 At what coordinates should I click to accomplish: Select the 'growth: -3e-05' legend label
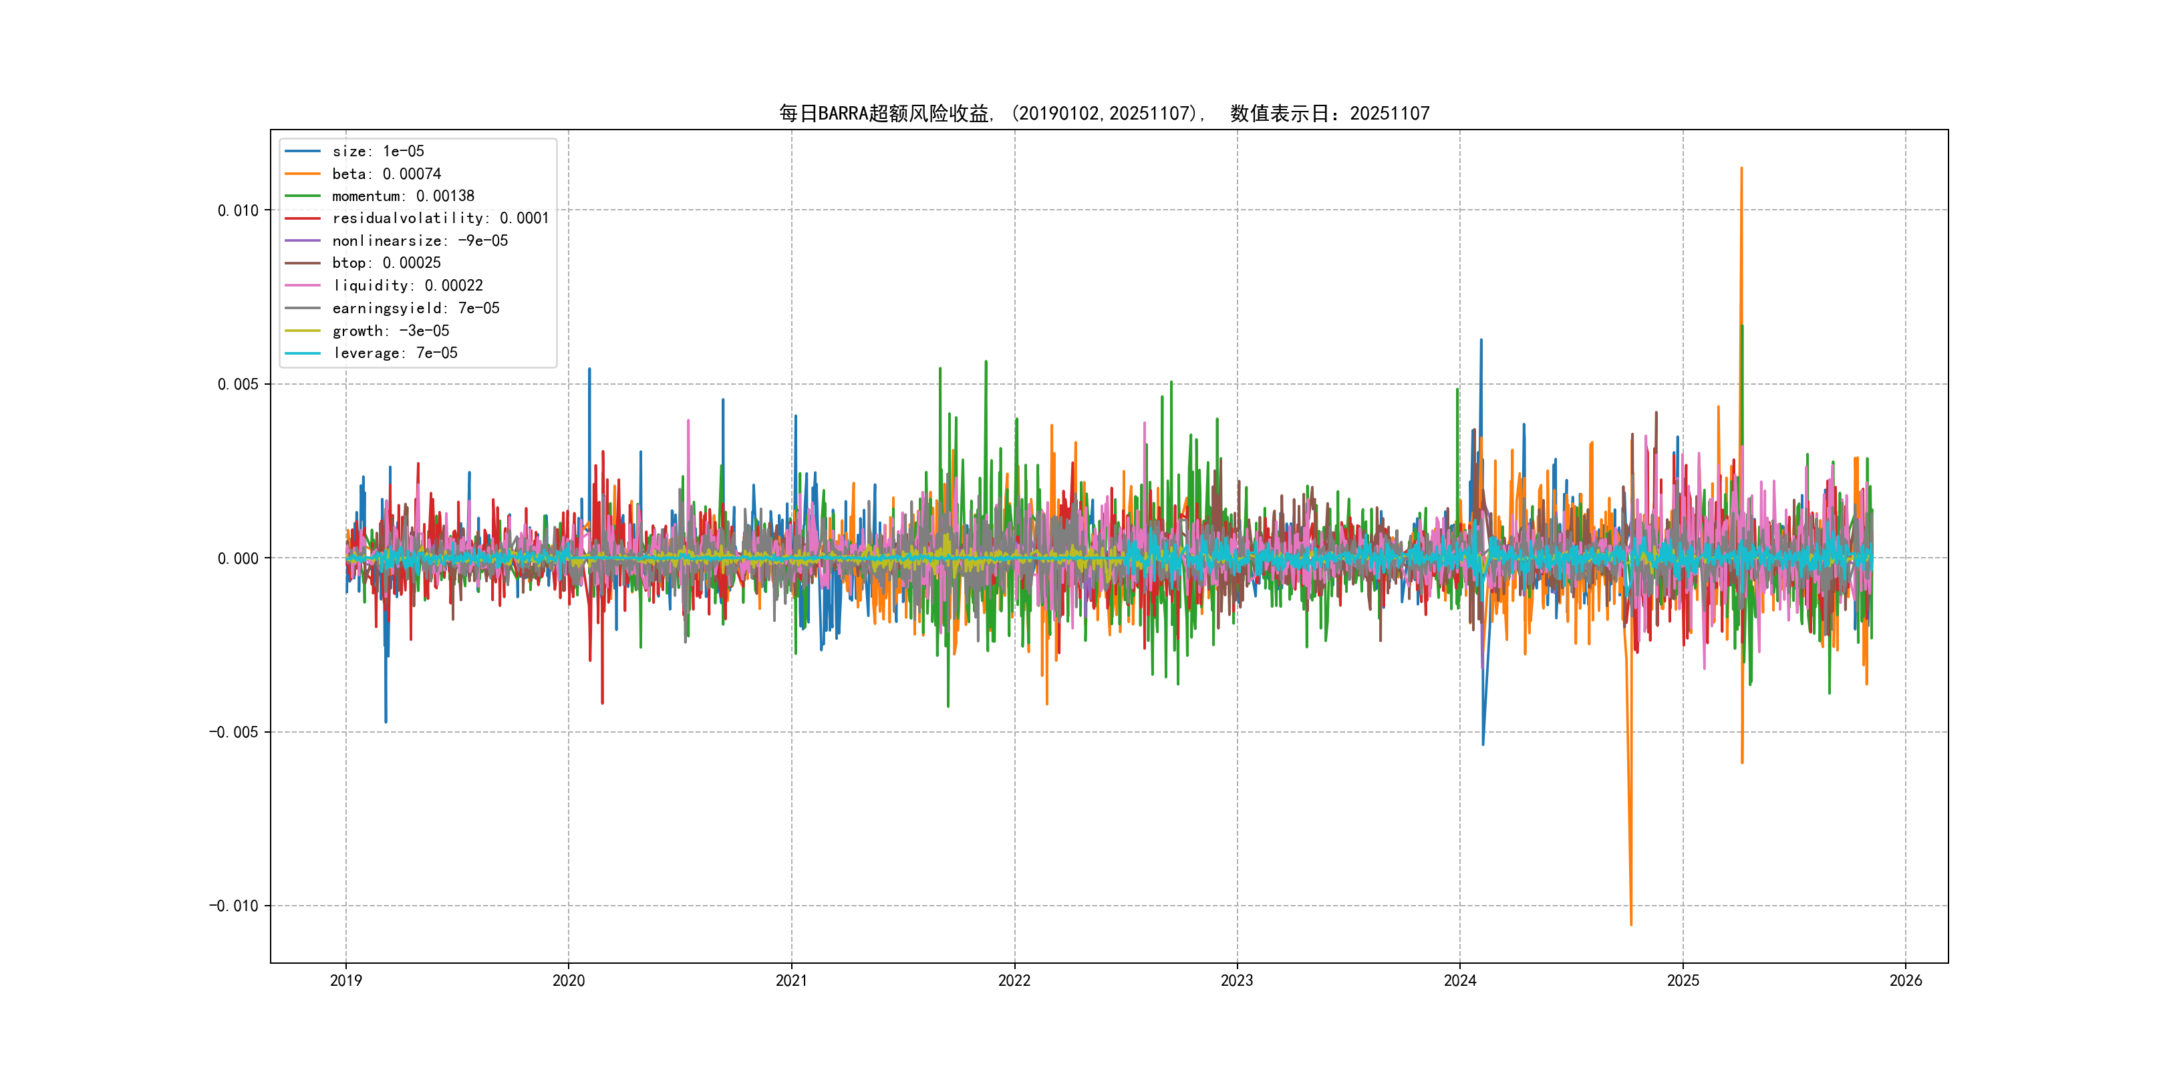(x=391, y=331)
